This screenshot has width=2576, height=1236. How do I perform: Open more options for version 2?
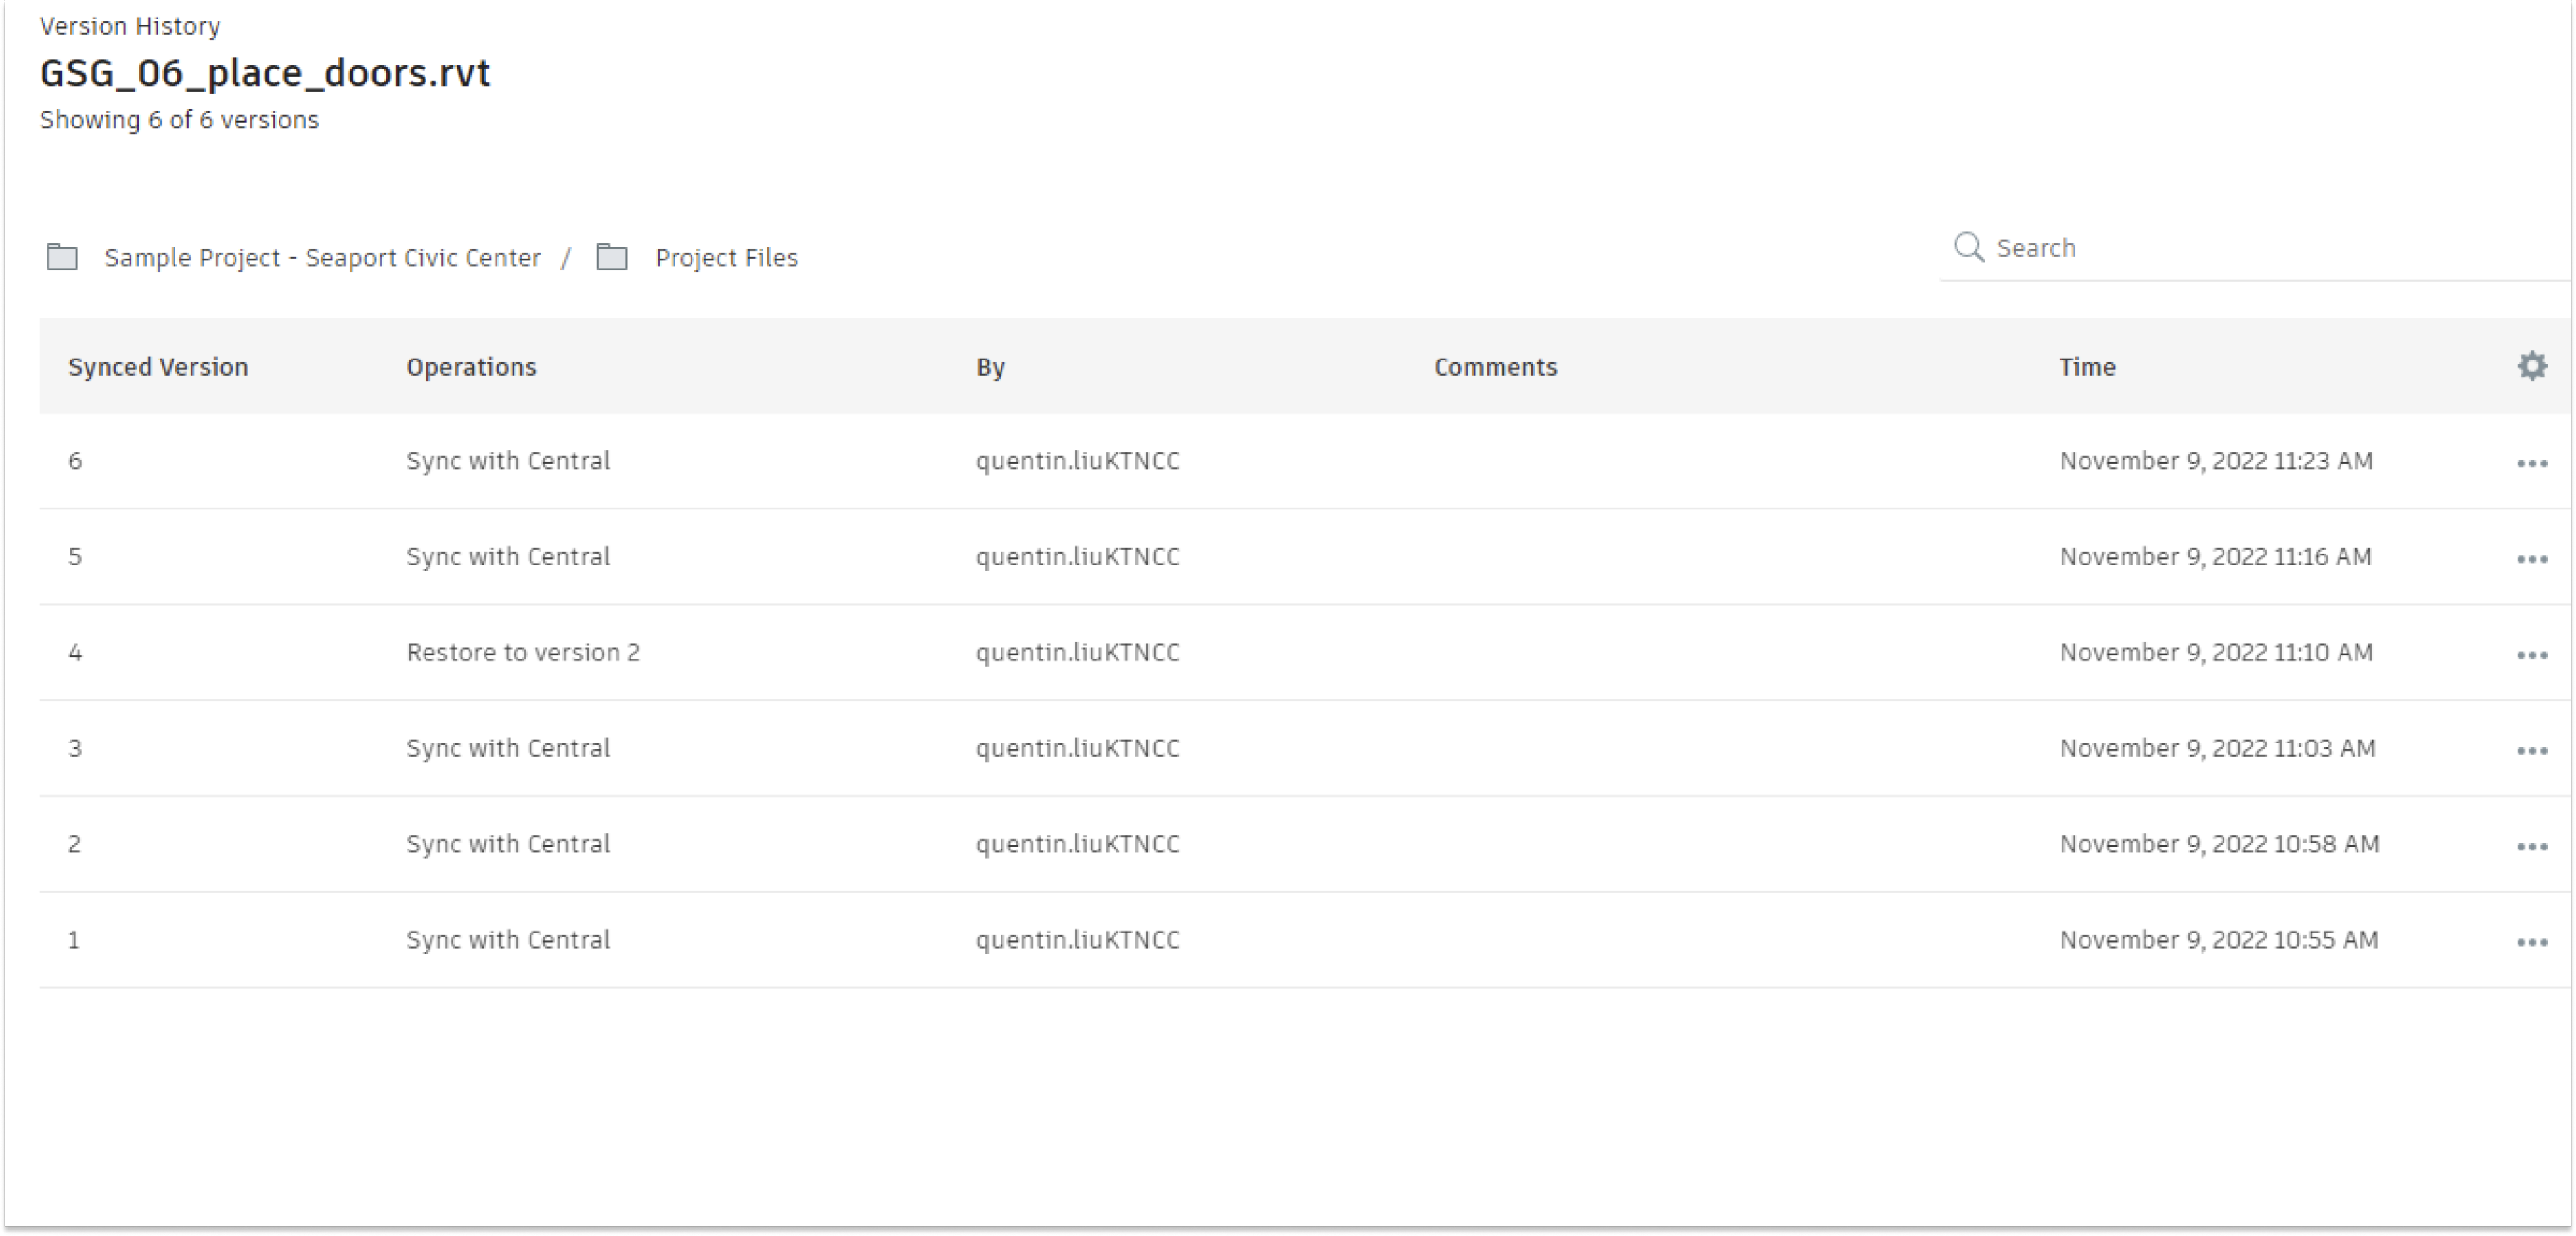pos(2531,847)
